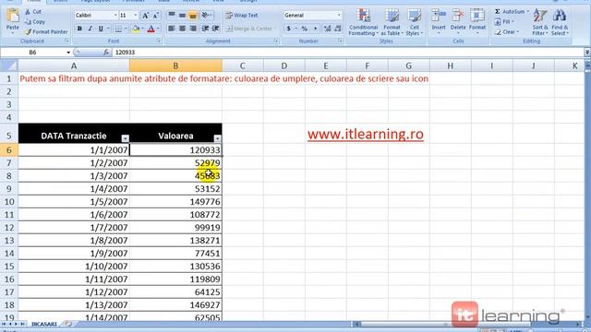The image size is (591, 332).
Task: Open the Fill menu
Action: [x=503, y=22]
